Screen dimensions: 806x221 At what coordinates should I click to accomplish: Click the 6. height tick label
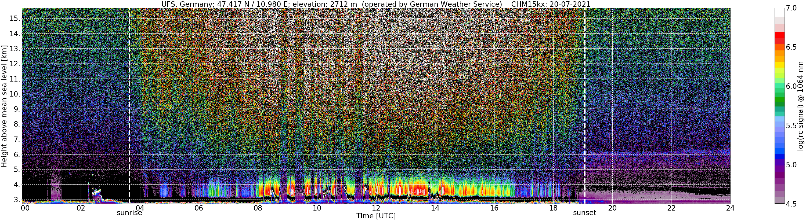(x=17, y=154)
